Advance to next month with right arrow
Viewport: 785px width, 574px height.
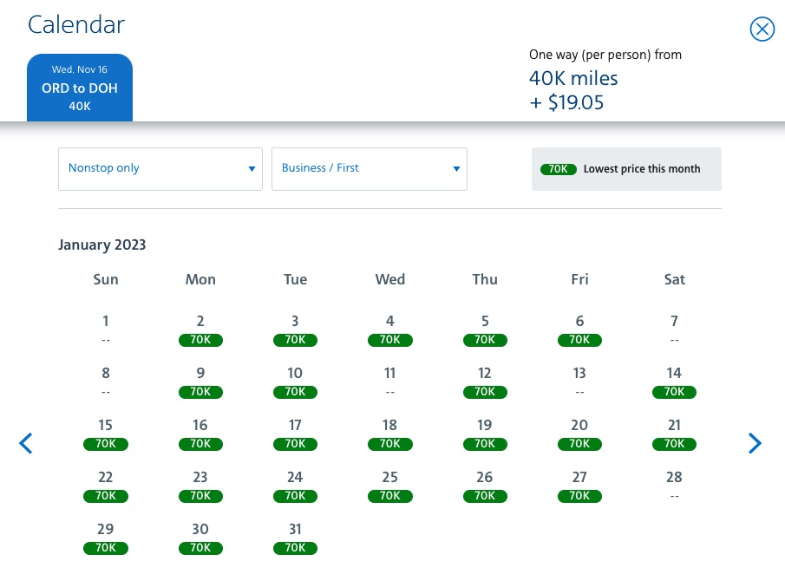755,444
